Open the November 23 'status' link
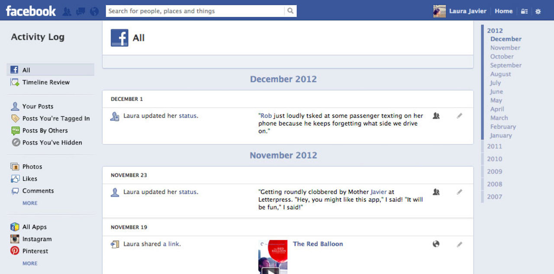554x274 pixels. pos(187,192)
